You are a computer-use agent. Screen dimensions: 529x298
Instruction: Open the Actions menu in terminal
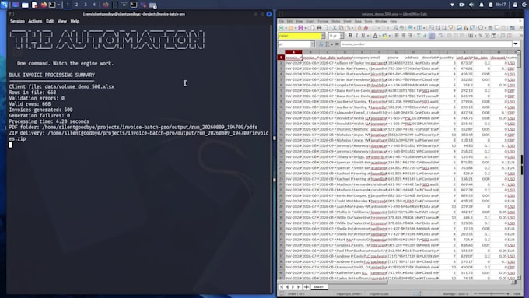point(35,21)
